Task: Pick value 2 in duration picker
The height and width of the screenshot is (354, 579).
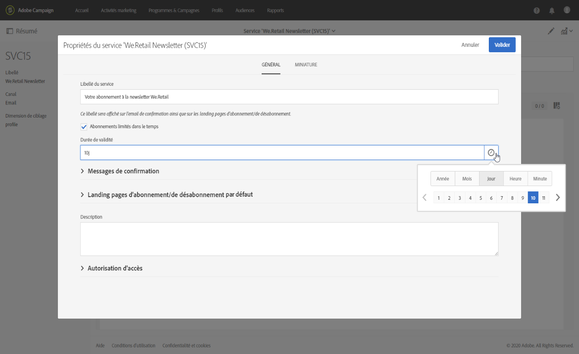Action: (x=449, y=198)
